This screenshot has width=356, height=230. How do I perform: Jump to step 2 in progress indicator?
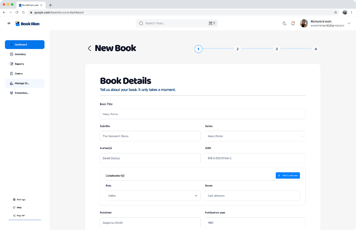[x=237, y=49]
